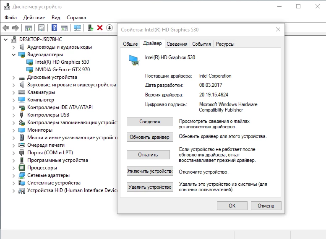Screen dimensions: 326x239
Task: Click the update driver green arrow icon
Action: point(91,28)
